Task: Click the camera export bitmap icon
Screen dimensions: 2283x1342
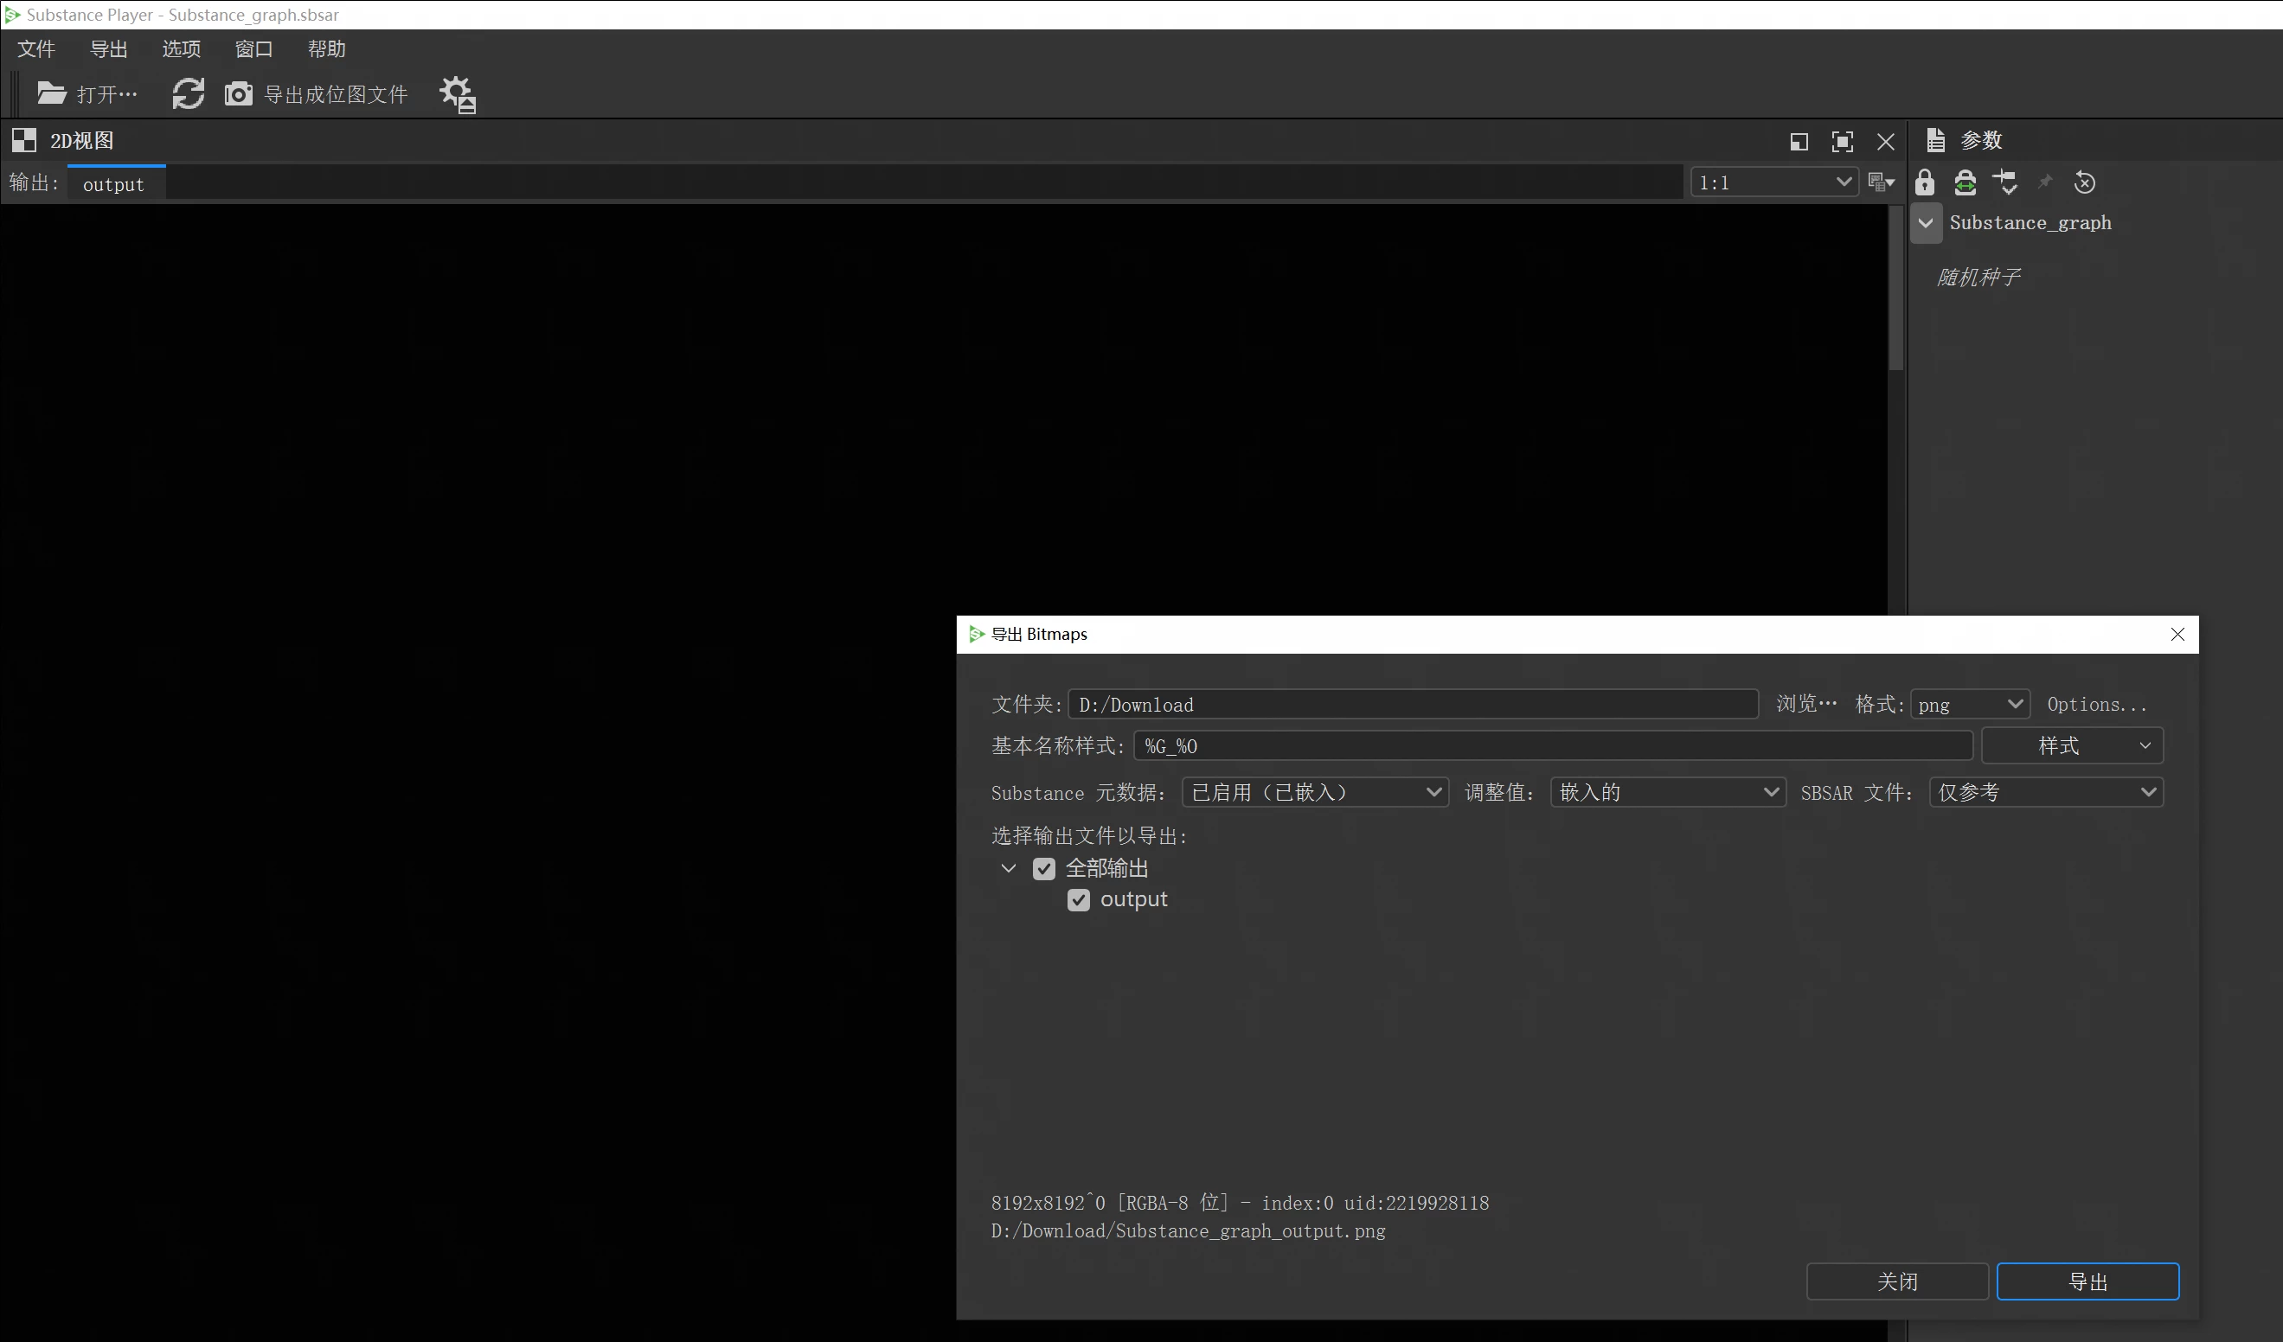Action: pos(238,93)
